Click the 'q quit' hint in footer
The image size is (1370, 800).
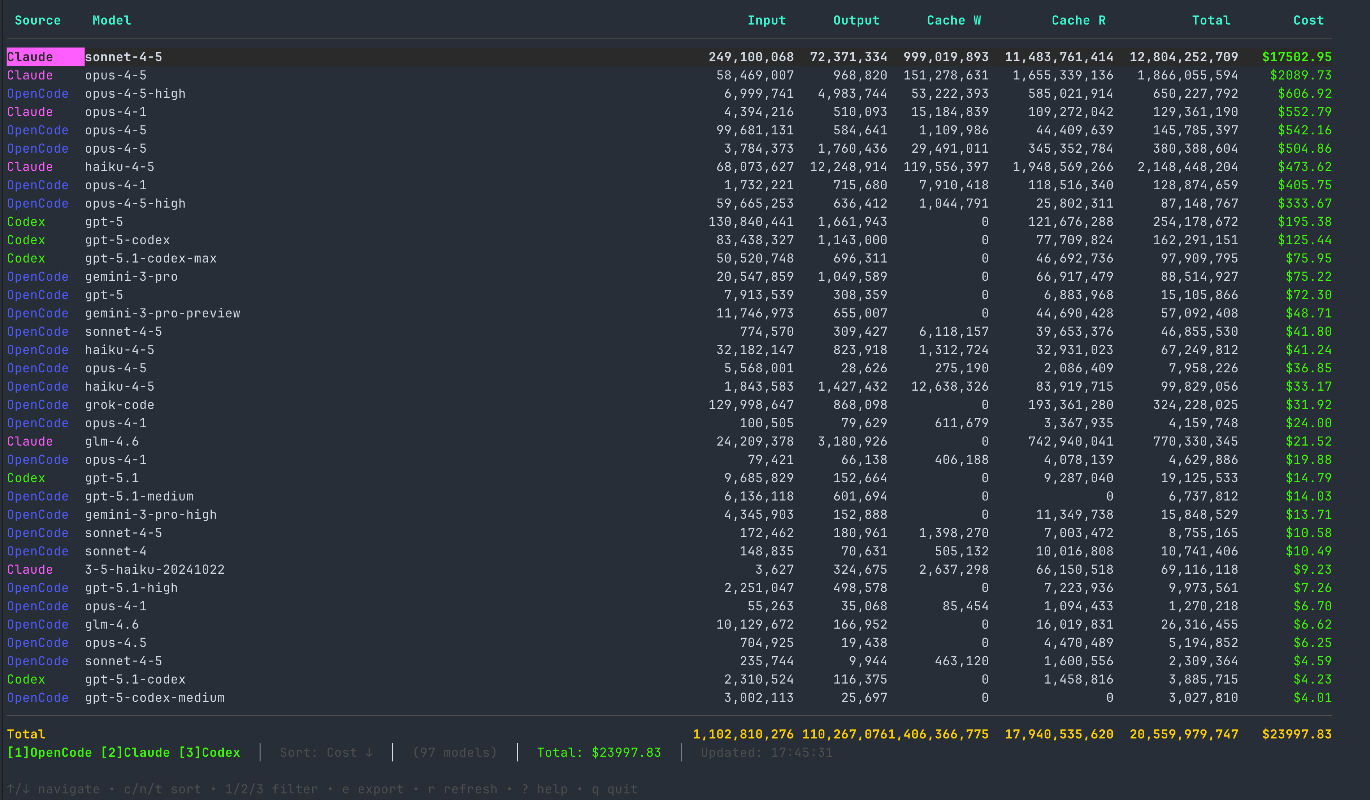(x=614, y=789)
